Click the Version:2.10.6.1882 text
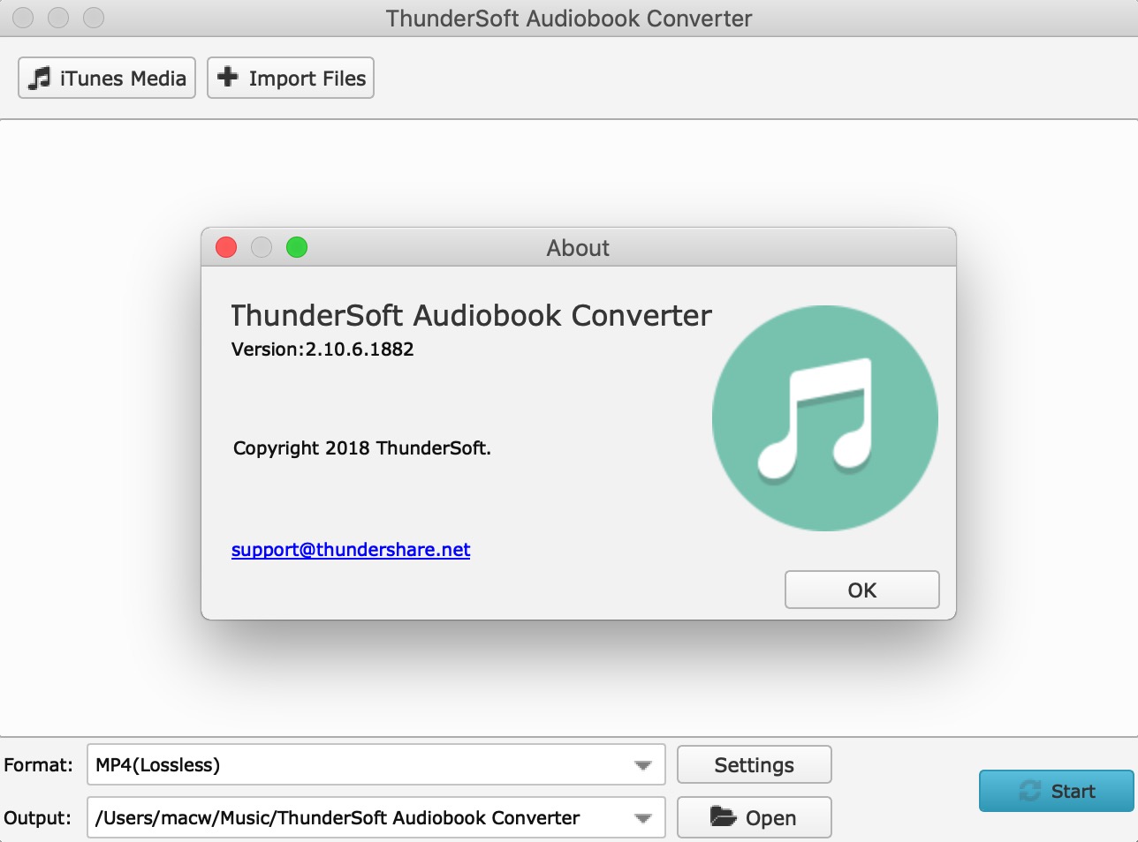The width and height of the screenshot is (1138, 842). (322, 350)
